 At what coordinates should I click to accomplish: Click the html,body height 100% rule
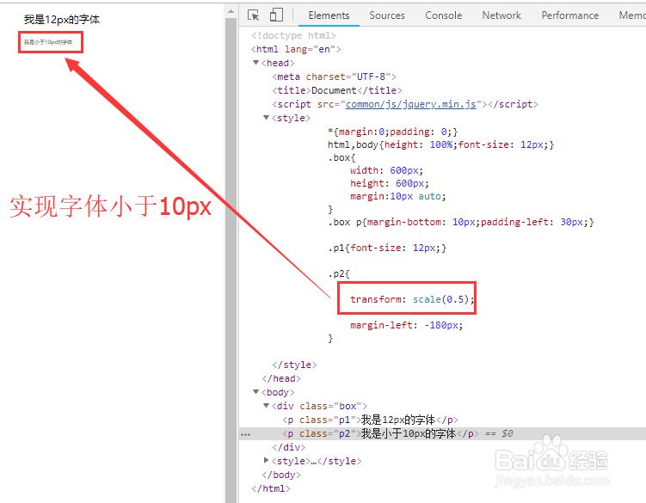click(440, 144)
